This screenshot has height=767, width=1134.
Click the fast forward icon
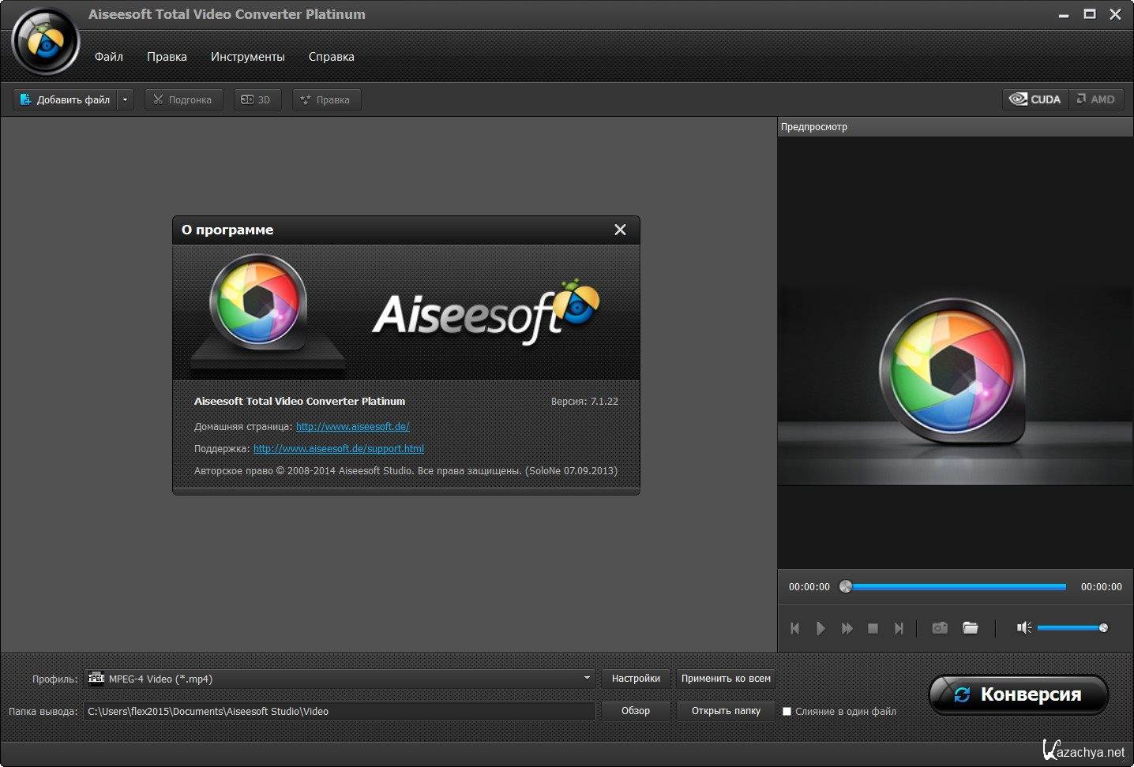tap(847, 628)
